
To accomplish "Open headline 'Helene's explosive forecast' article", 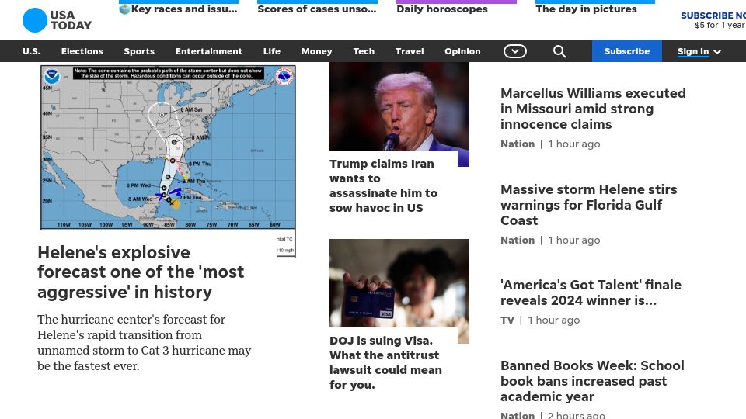I will [x=141, y=272].
